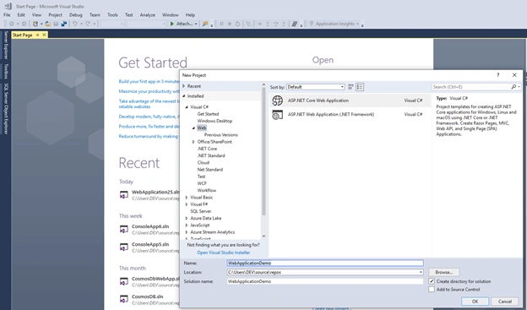Open the Toolbox side tab

(6, 71)
